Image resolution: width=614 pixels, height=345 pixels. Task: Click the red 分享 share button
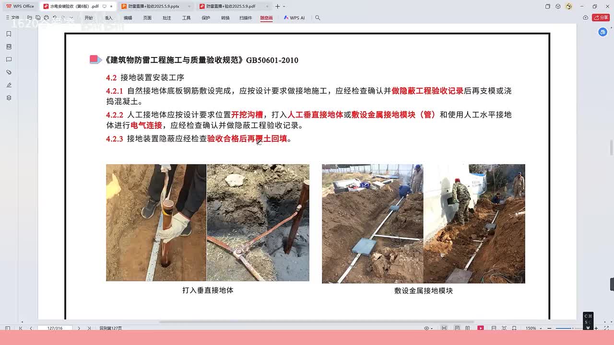[601, 18]
